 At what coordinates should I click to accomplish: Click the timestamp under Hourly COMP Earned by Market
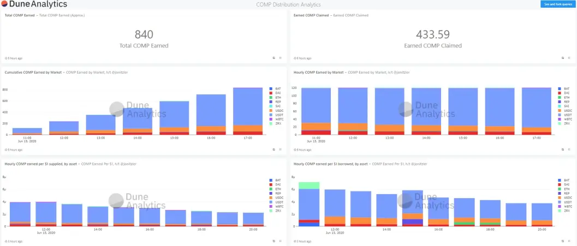point(302,149)
